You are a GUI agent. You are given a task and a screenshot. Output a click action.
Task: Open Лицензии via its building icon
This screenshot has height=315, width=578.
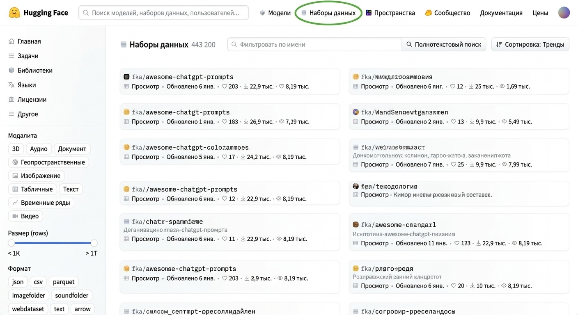tap(11, 100)
